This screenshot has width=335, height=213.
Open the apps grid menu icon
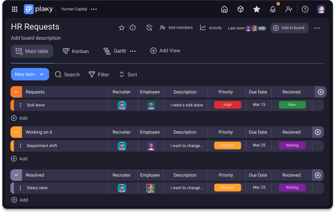[x=15, y=9]
